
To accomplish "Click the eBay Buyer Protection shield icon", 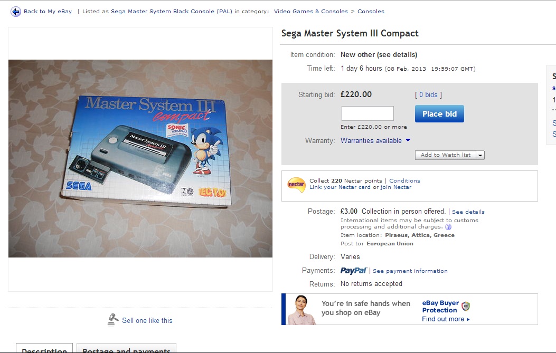I will tap(466, 306).
